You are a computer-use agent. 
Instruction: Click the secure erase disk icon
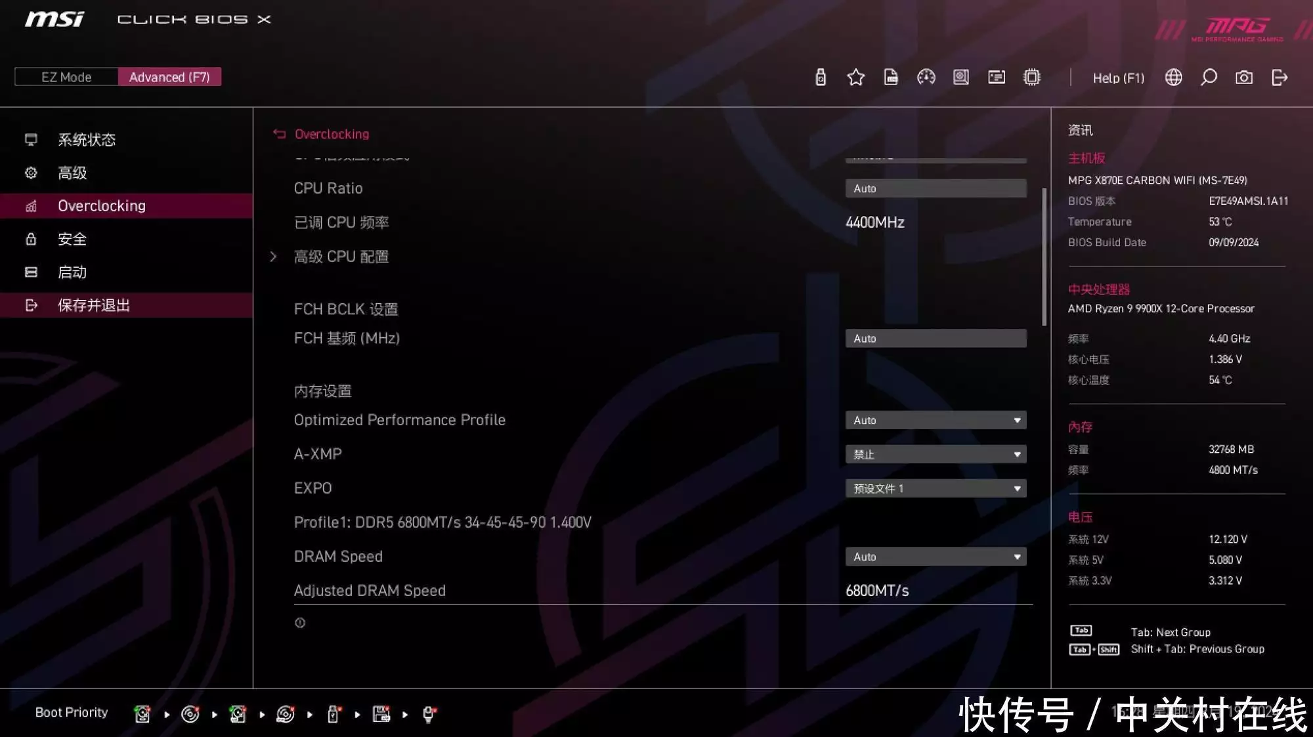pos(961,77)
